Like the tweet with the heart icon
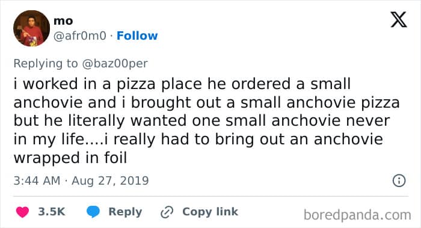Image resolution: width=421 pixels, height=228 pixels. pyautogui.click(x=23, y=212)
